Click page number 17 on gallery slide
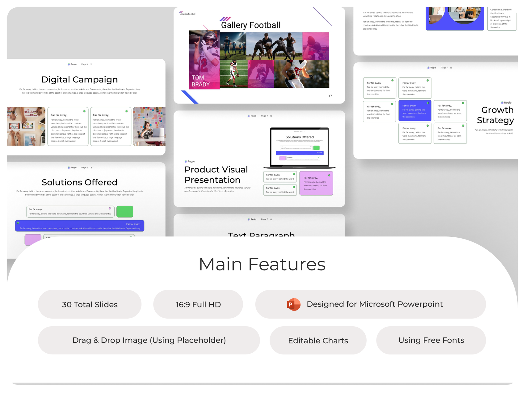525x394 pixels. 330,96
